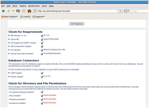Reload the page with the refresh icon
The height and width of the screenshot is (108, 149).
tap(18, 11)
